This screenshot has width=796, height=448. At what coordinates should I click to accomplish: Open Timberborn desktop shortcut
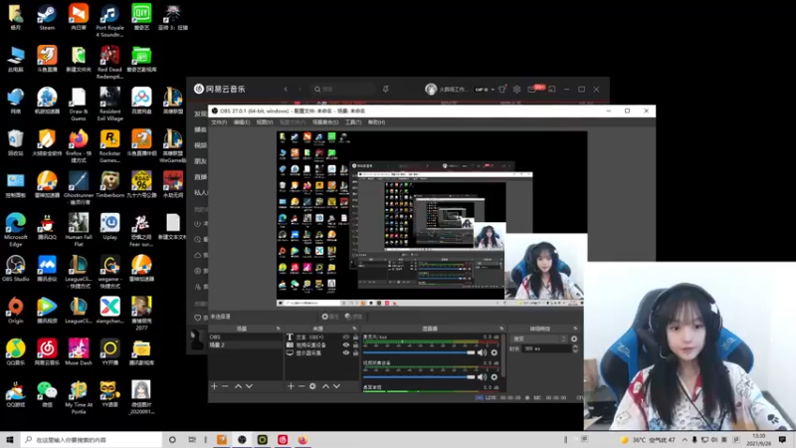(109, 185)
